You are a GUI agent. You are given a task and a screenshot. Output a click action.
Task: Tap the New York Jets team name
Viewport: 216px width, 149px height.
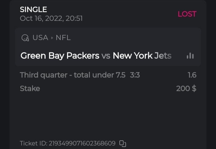(142, 56)
